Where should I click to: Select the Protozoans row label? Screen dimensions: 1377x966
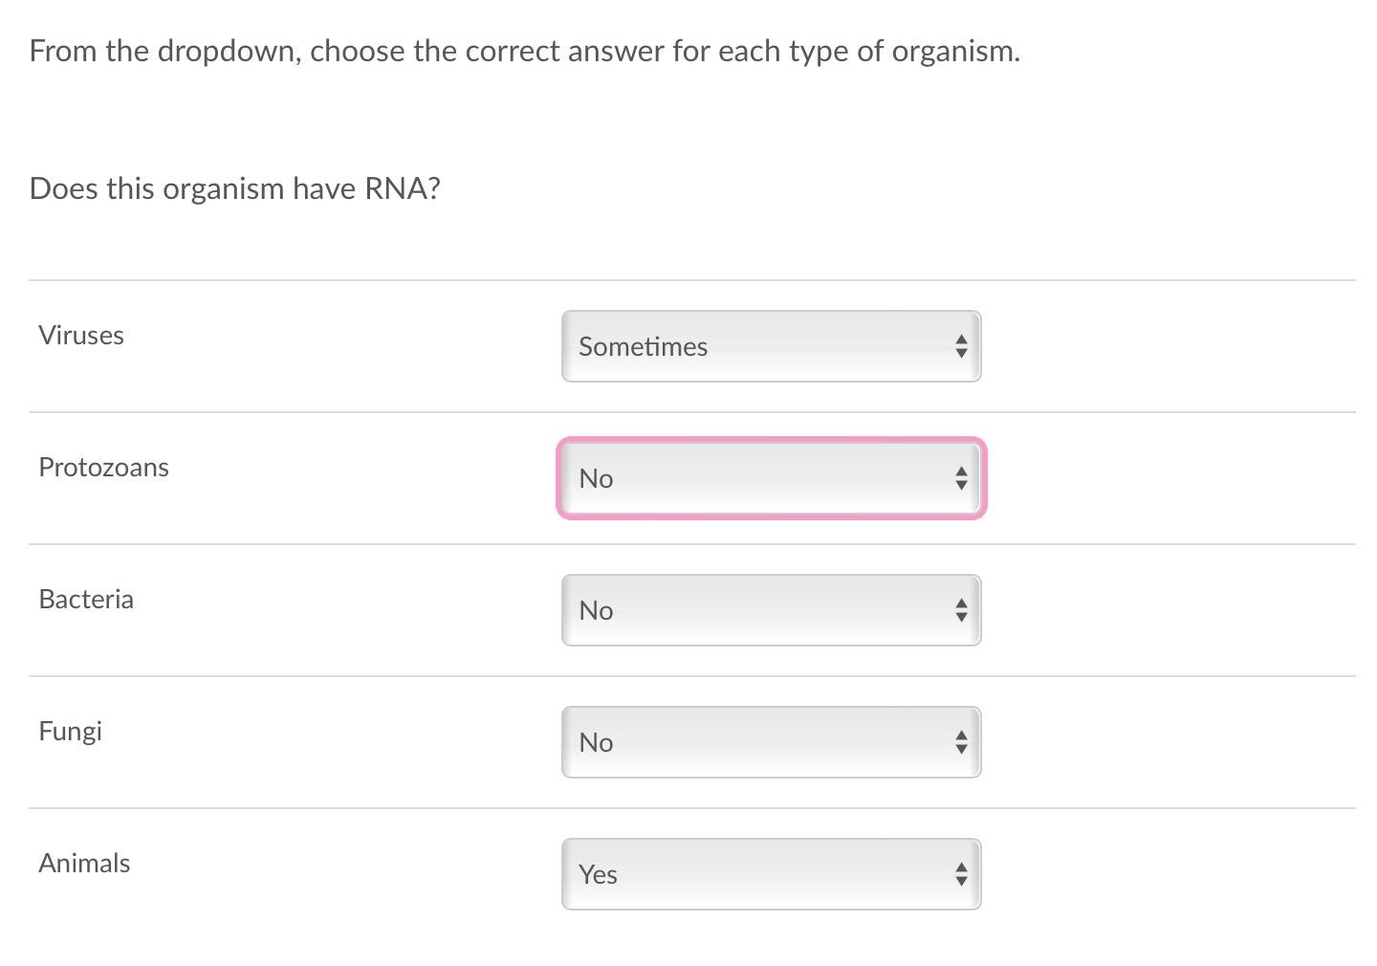coord(103,467)
